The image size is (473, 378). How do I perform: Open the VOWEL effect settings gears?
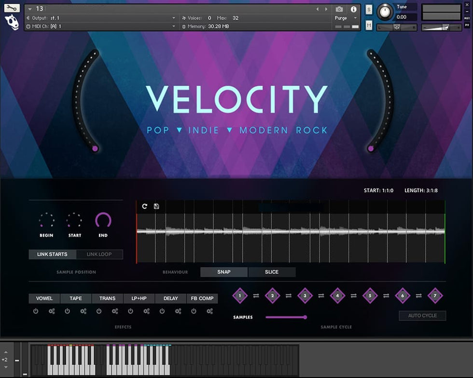(x=52, y=311)
